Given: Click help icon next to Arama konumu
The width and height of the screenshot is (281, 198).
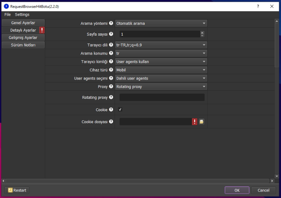Looking at the screenshot, I should click(111, 53).
